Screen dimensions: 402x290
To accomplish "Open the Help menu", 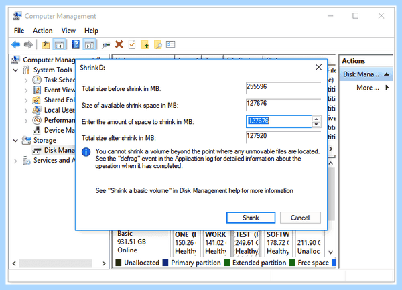I will tap(91, 31).
